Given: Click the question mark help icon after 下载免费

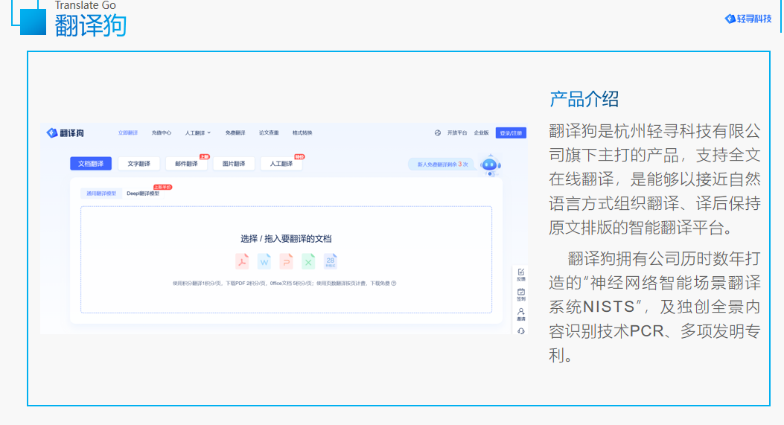Looking at the screenshot, I should 394,284.
